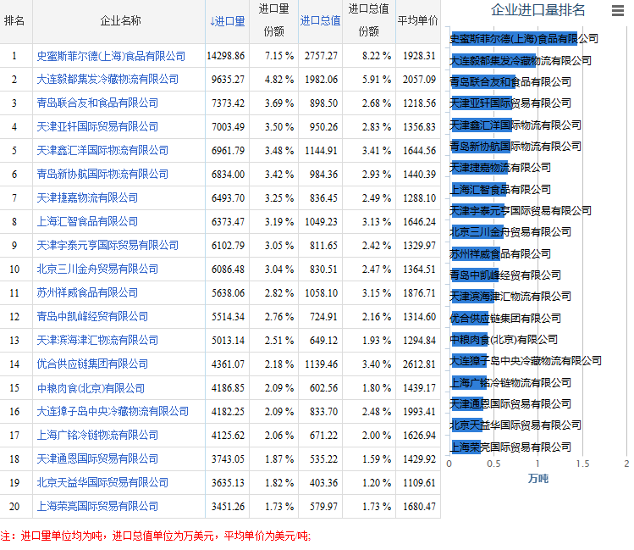634x550 pixels.
Task: Select chart bar for 大连毅都集发冷藏物流有限公司
Action: pos(493,60)
